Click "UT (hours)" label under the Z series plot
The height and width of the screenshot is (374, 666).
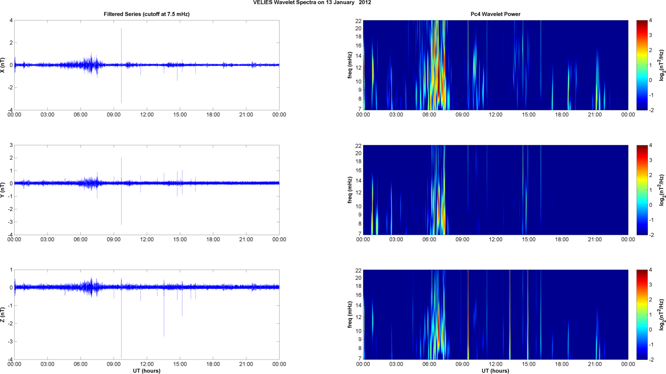point(146,370)
